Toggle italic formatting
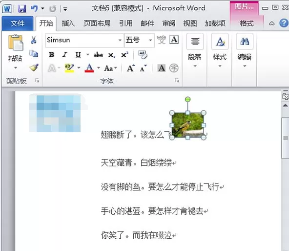The image size is (289, 251). pyautogui.click(x=64, y=55)
